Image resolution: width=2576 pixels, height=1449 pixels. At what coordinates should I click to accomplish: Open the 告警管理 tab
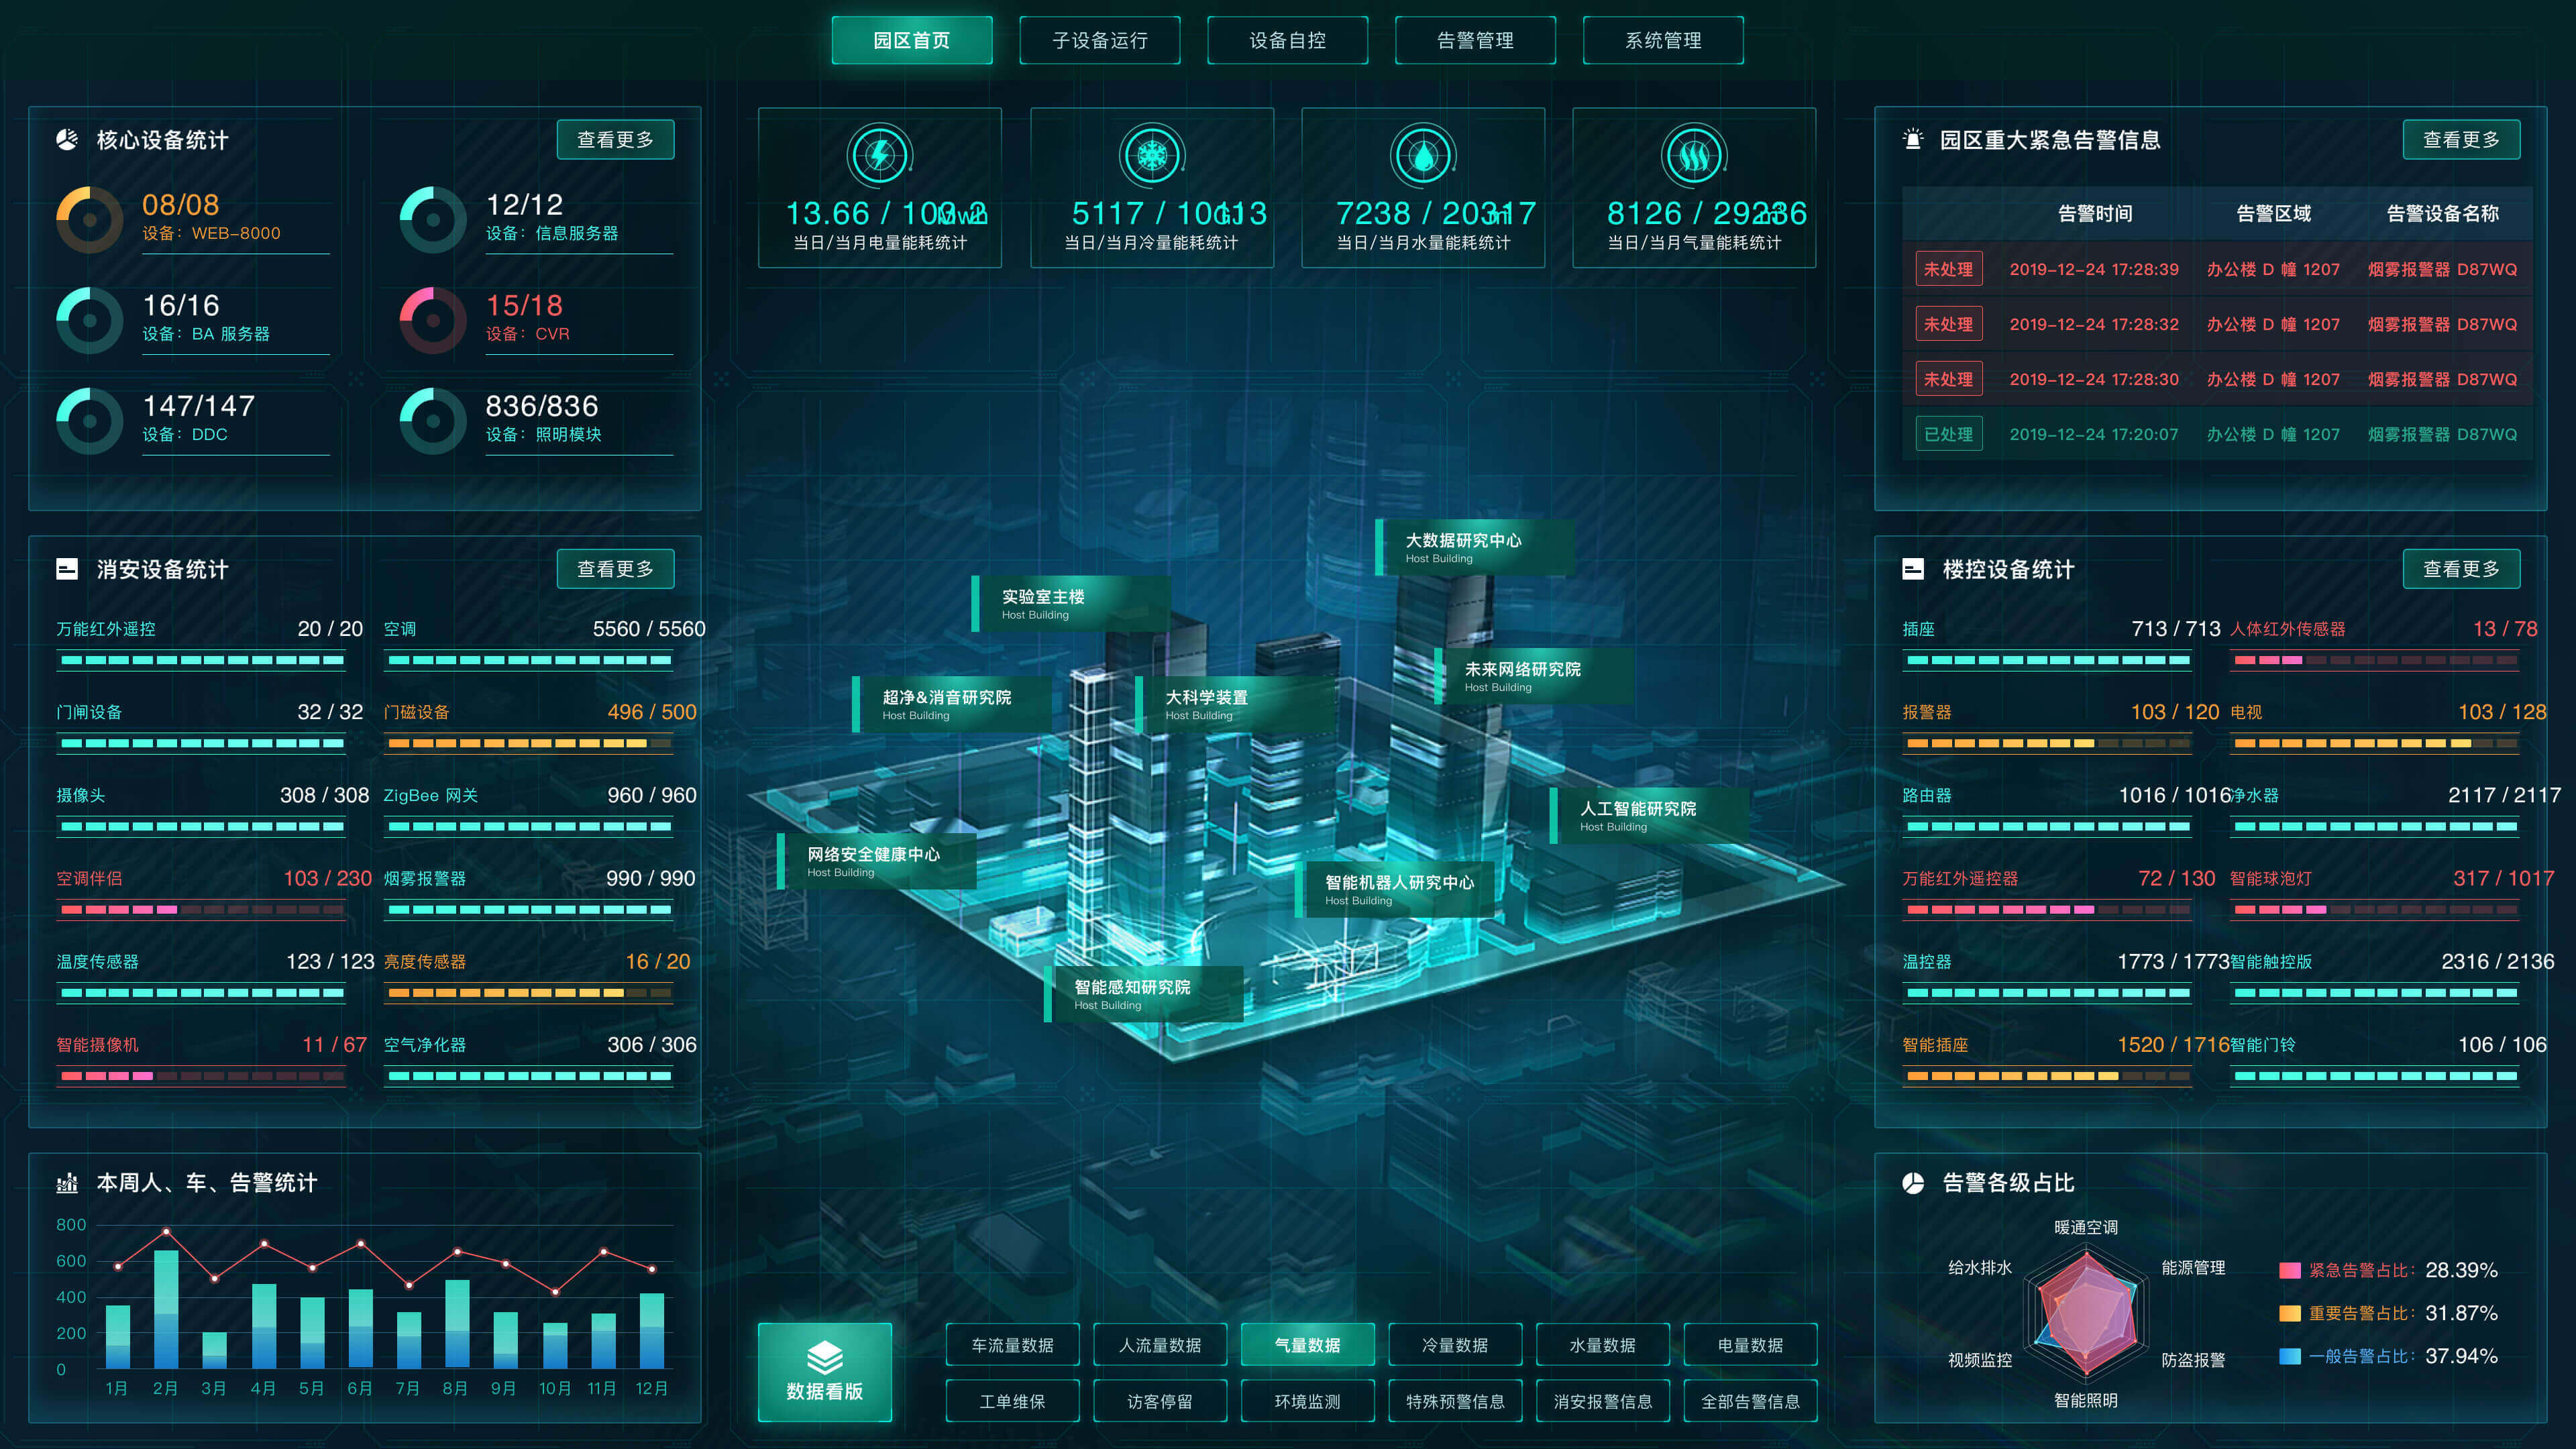[x=1475, y=40]
